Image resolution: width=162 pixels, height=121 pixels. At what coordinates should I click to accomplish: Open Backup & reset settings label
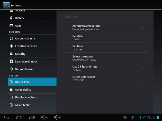click(x=24, y=69)
